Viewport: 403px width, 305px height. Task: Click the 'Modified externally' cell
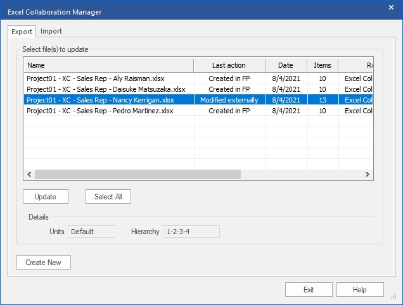(229, 100)
